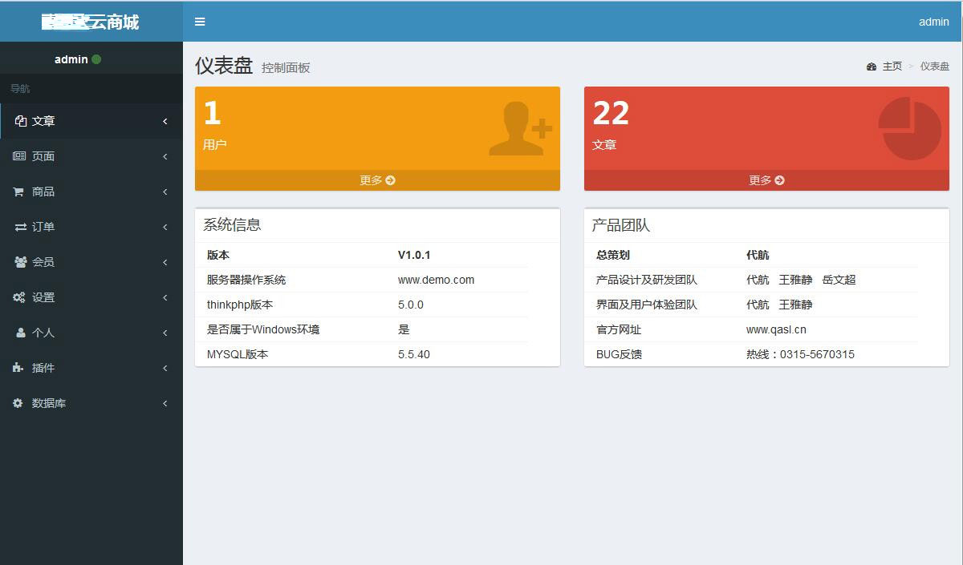The width and height of the screenshot is (963, 565).
Task: Expand the 页面 menu chevron
Action: click(165, 156)
